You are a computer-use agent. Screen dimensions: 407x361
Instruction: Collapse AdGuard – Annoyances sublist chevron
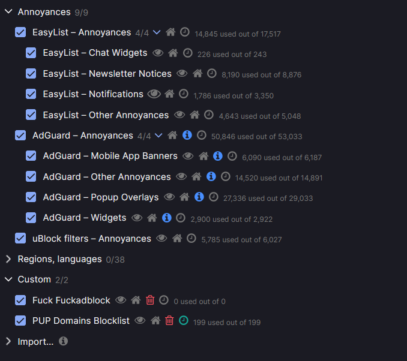pyautogui.click(x=158, y=136)
